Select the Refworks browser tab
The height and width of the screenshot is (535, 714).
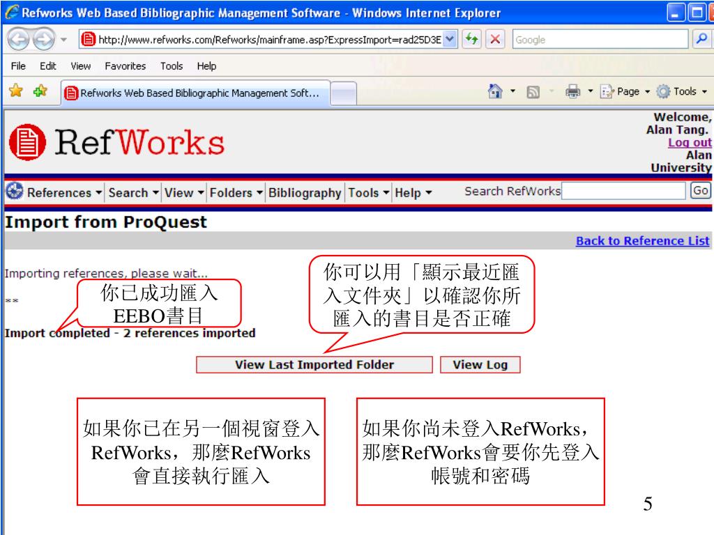click(x=196, y=93)
